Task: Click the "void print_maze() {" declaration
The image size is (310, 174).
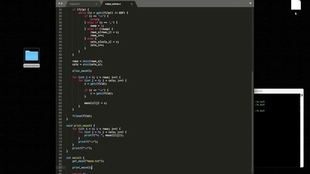Action: [x=80, y=126]
